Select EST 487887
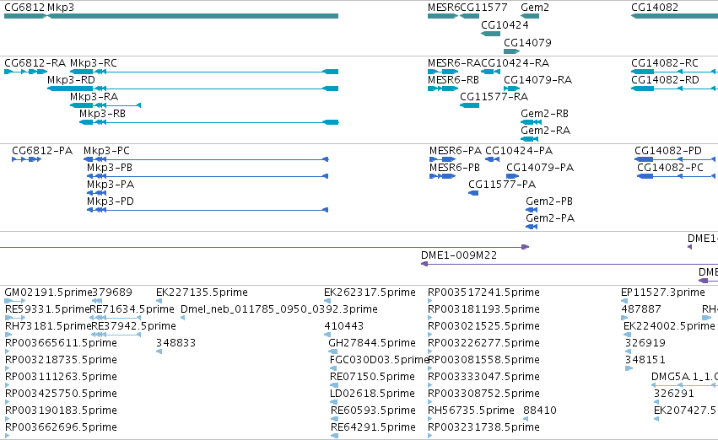This screenshot has height=440, width=718. click(641, 309)
